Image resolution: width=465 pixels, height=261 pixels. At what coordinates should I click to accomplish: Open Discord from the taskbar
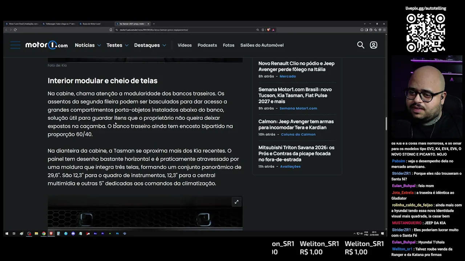[73, 233]
